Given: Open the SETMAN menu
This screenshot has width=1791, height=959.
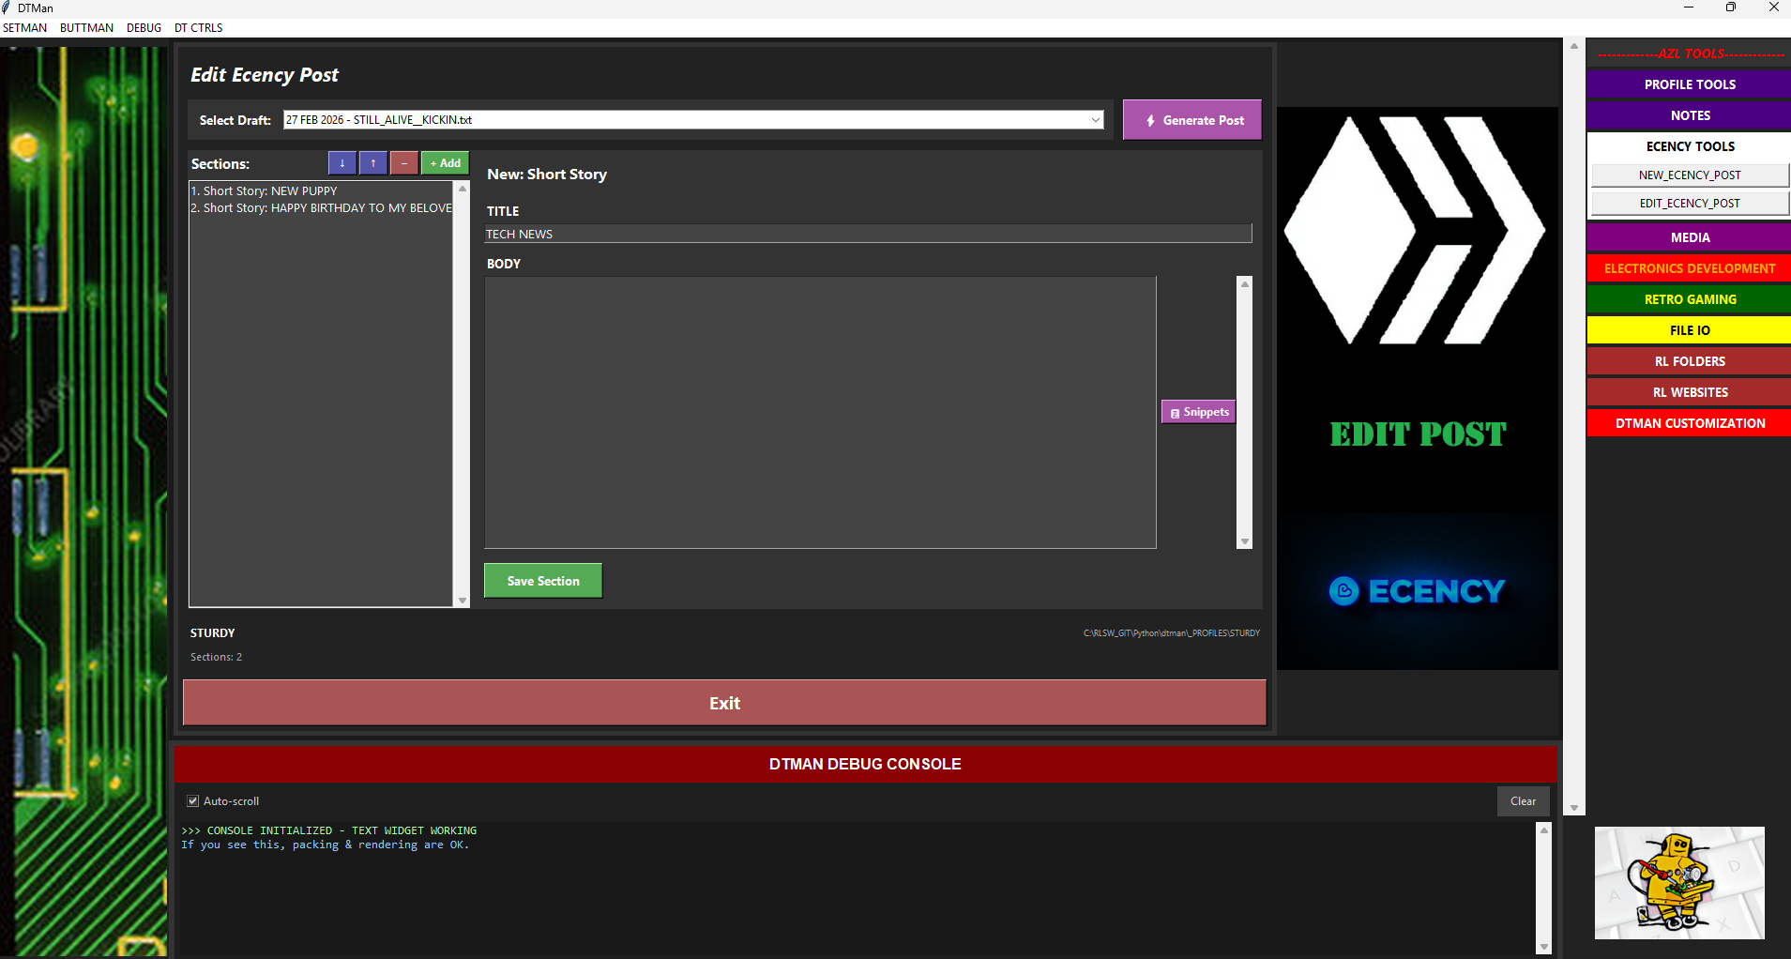Looking at the screenshot, I should pos(25,28).
